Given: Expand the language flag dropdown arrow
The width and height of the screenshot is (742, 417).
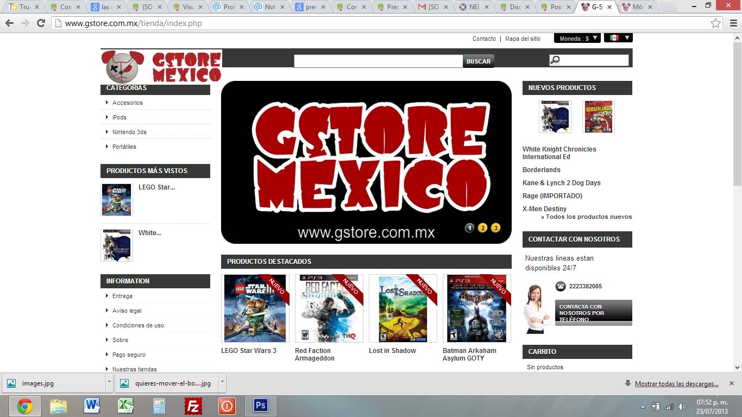Looking at the screenshot, I should [627, 38].
